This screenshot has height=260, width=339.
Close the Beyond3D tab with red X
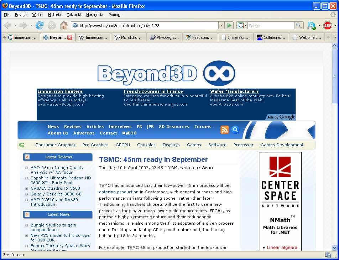click(70, 37)
